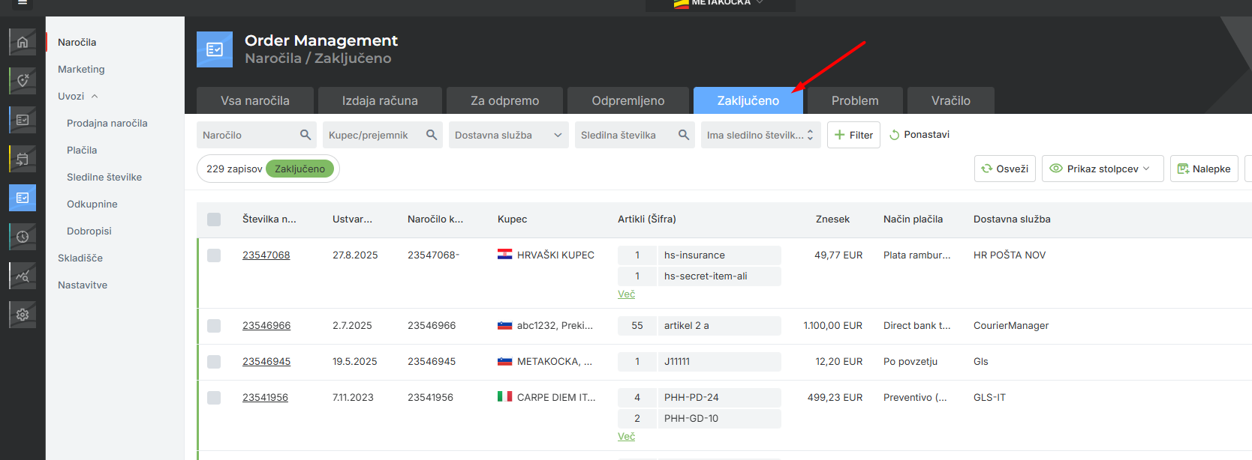Switch to the Problem tab

(x=855, y=100)
